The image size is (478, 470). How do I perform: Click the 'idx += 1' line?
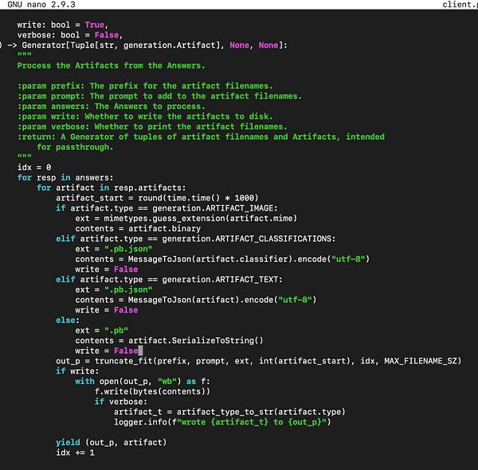pos(75,453)
